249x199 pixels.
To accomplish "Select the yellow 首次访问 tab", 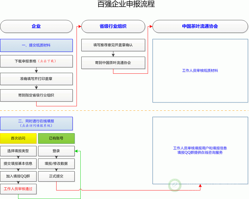I will point(18,138).
